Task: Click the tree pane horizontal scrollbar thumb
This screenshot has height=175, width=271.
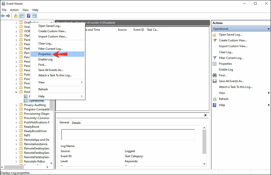Action: click(14, 167)
